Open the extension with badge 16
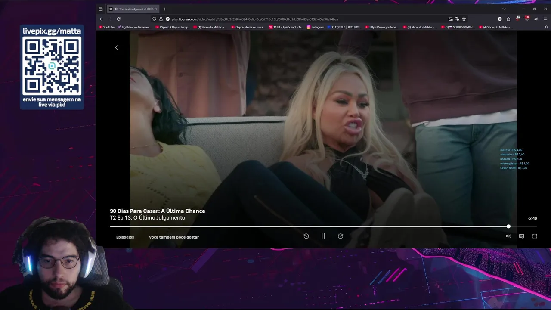This screenshot has height=310, width=551. (518, 19)
